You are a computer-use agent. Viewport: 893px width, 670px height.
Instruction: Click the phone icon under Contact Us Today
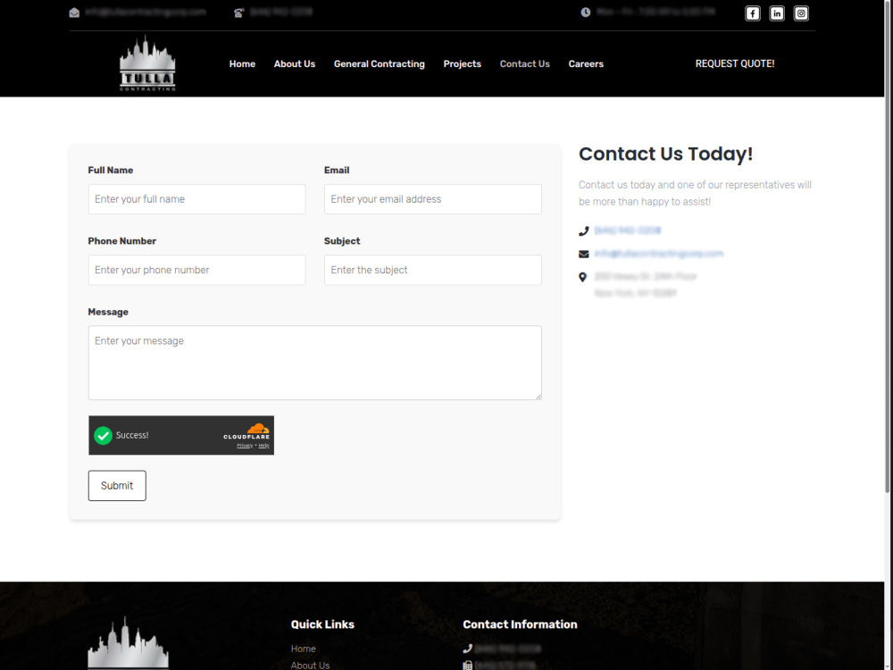(583, 230)
